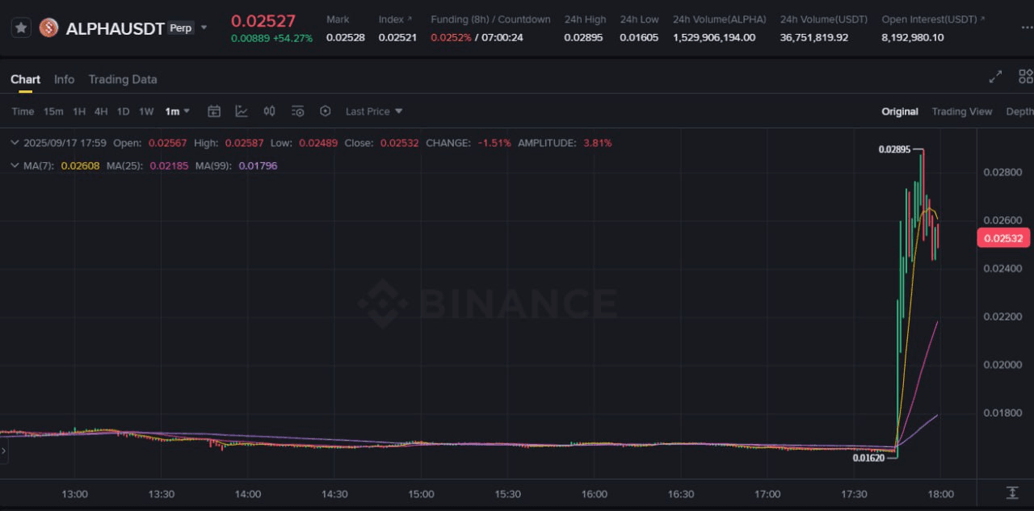Select the 15m interval
Image resolution: width=1034 pixels, height=511 pixels.
(x=53, y=111)
